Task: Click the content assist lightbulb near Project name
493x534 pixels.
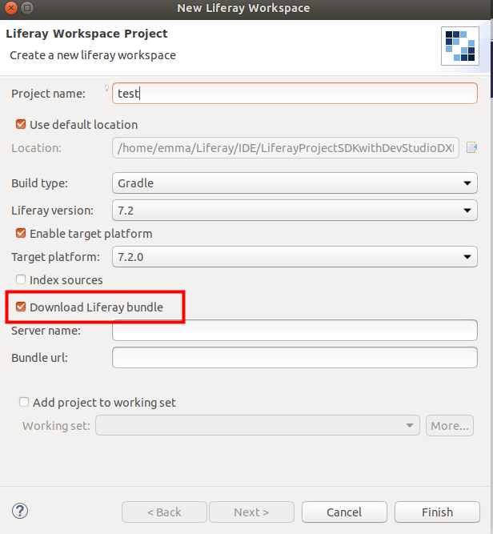Action: [x=106, y=88]
